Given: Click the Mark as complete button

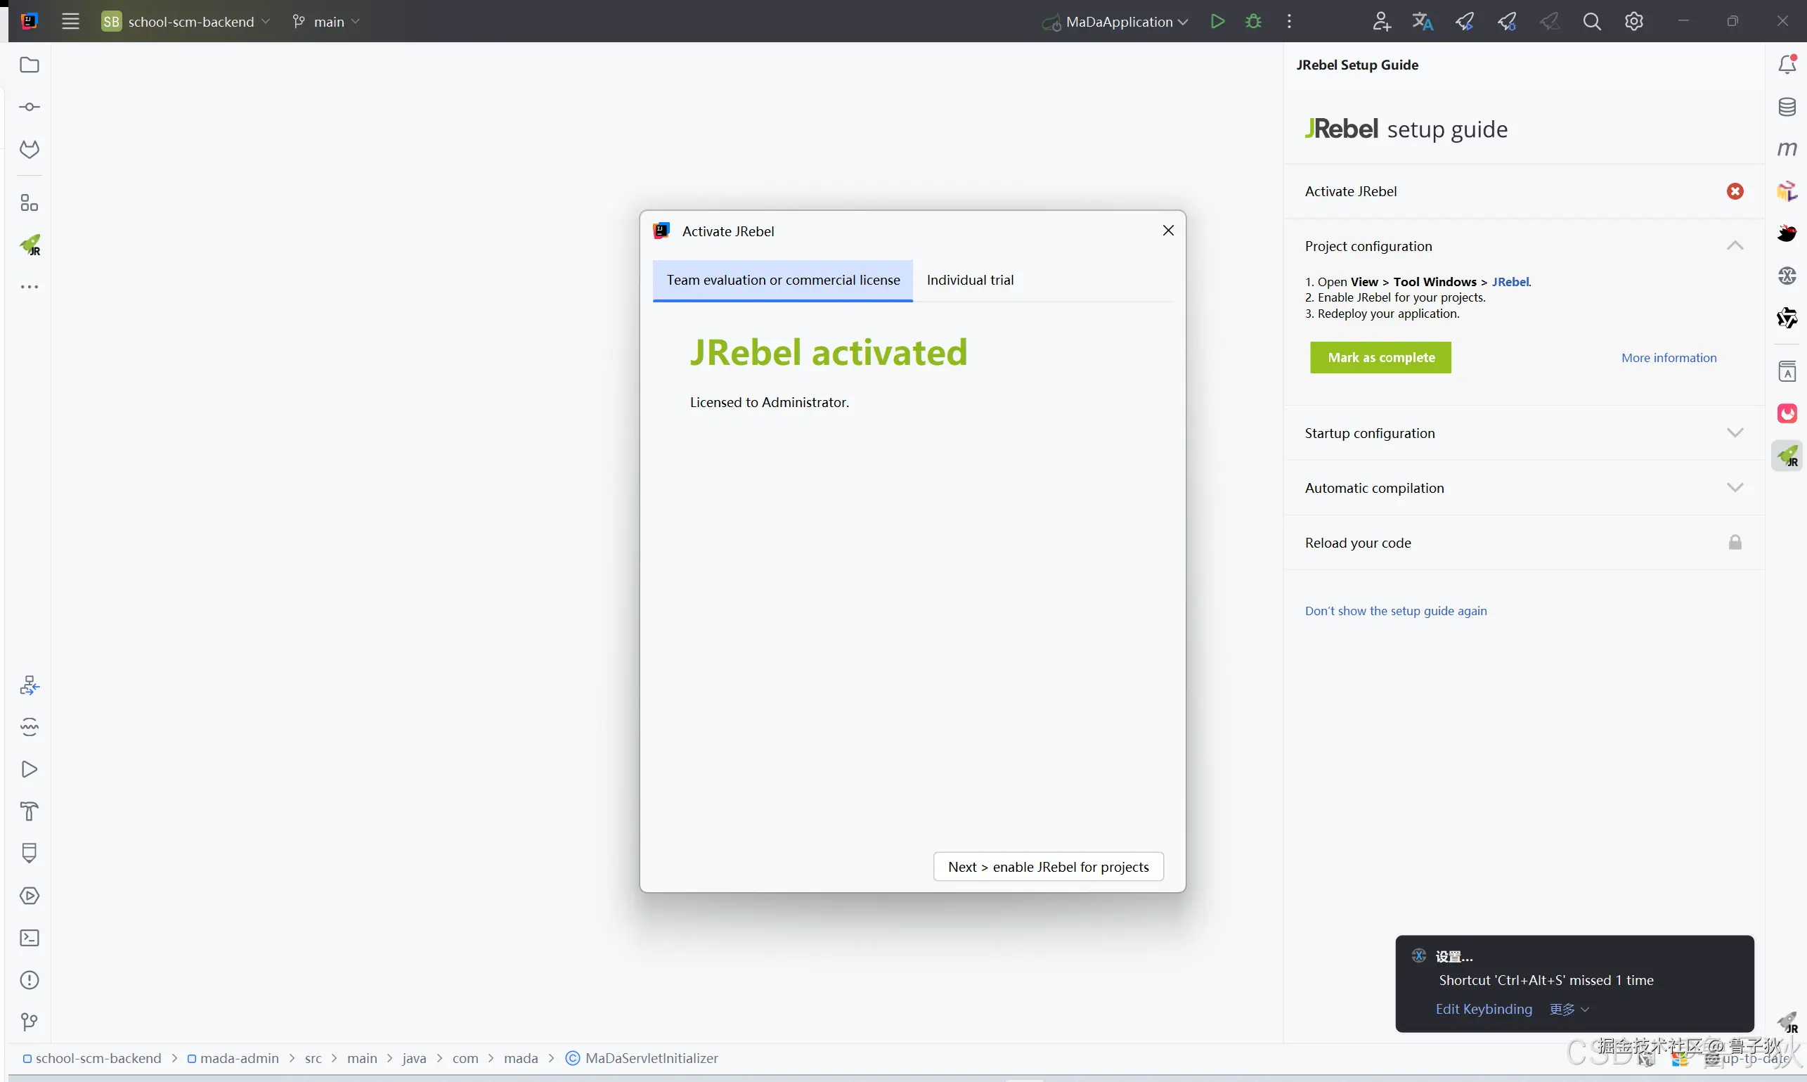Looking at the screenshot, I should [1380, 357].
